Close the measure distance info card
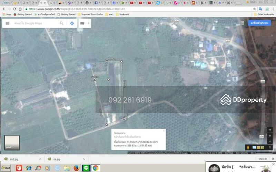This screenshot has height=172, width=276. [x=164, y=131]
